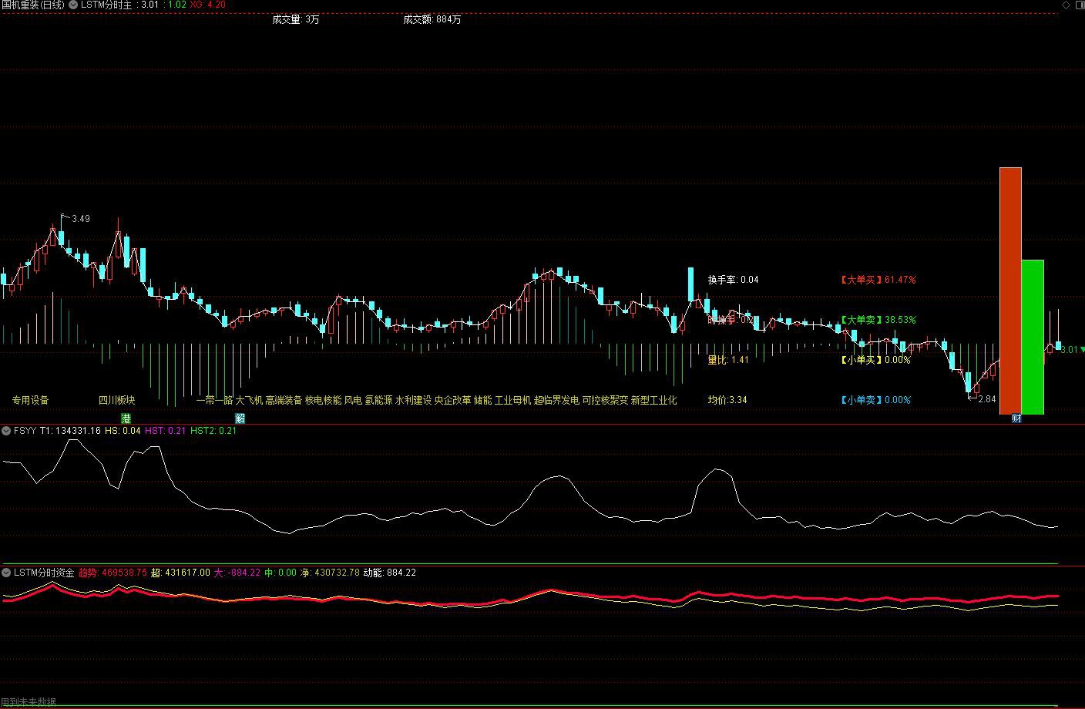The width and height of the screenshot is (1085, 709).
Task: Select the 风电 concept label
Action: point(353,400)
